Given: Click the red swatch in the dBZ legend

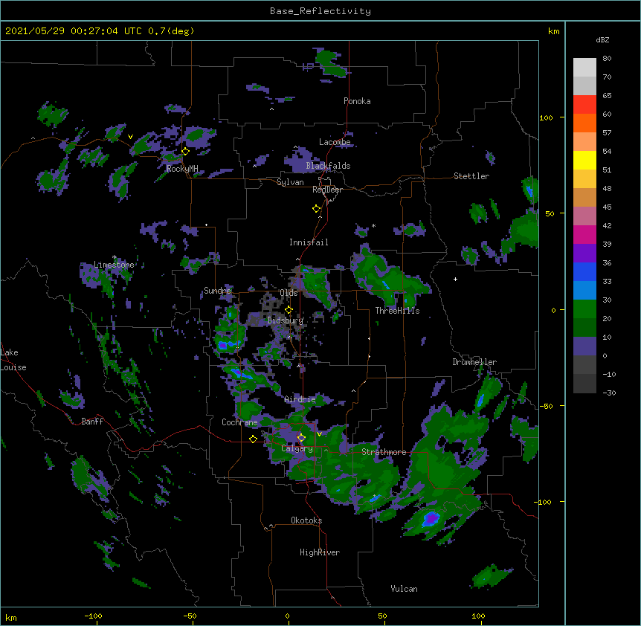Looking at the screenshot, I should point(584,105).
